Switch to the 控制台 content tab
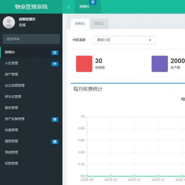The image size is (185, 185). point(80,24)
